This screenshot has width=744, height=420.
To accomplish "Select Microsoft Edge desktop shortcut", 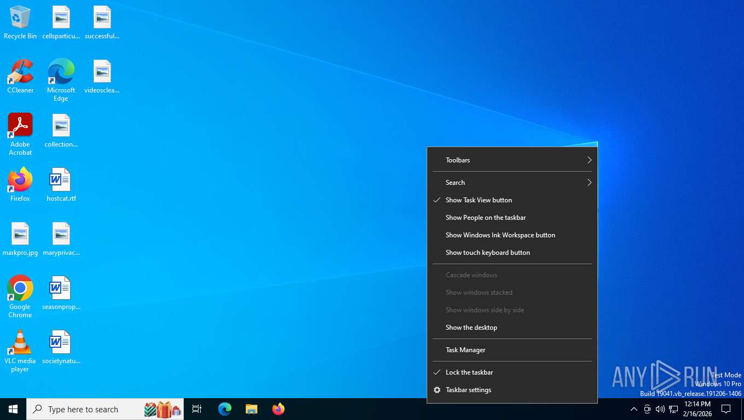I will click(x=61, y=80).
